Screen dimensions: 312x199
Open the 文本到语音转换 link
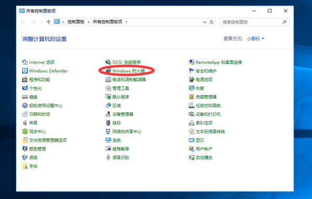(x=210, y=131)
